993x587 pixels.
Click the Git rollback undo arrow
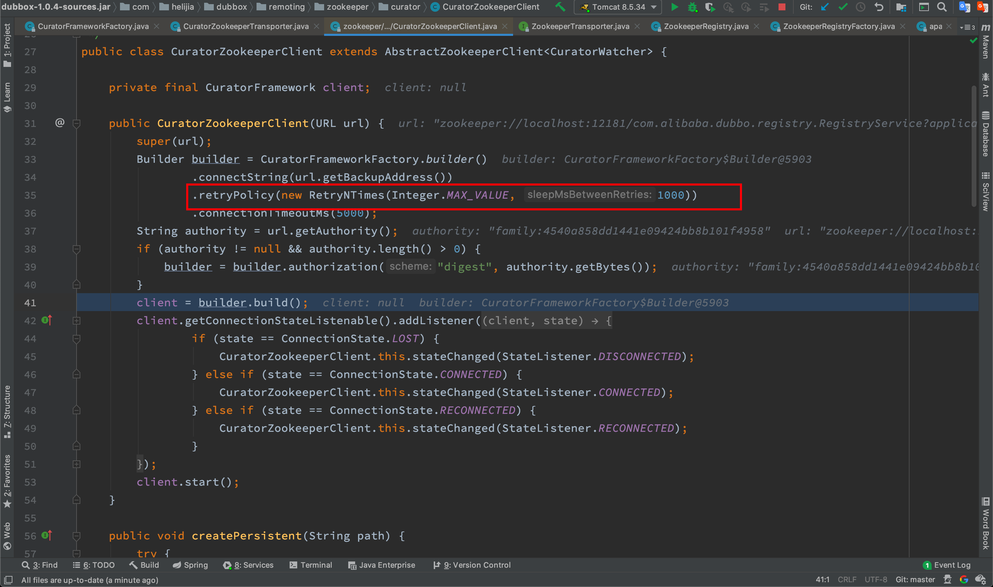tap(879, 7)
